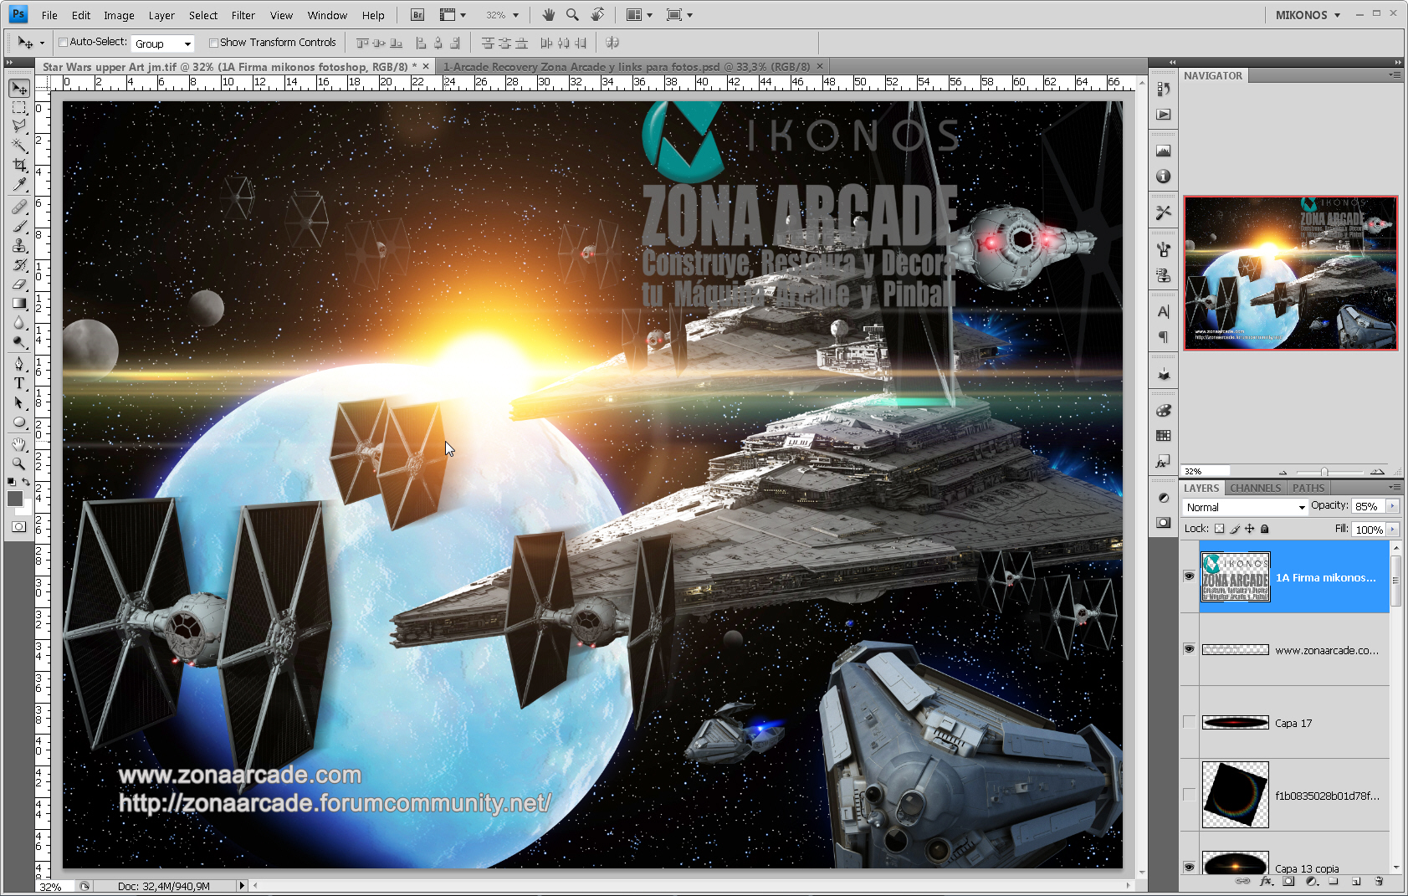
Task: Select the Magic Wand tool
Action: [18, 146]
